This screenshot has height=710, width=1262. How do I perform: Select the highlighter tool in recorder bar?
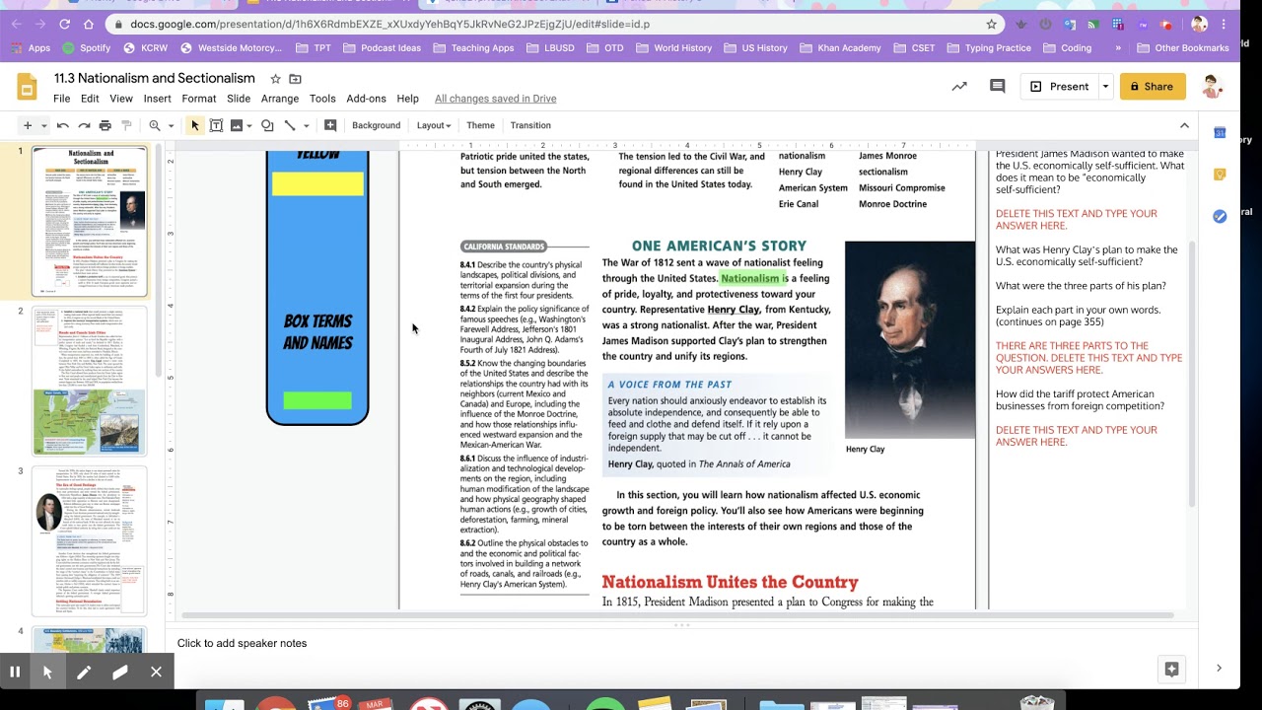tap(120, 672)
